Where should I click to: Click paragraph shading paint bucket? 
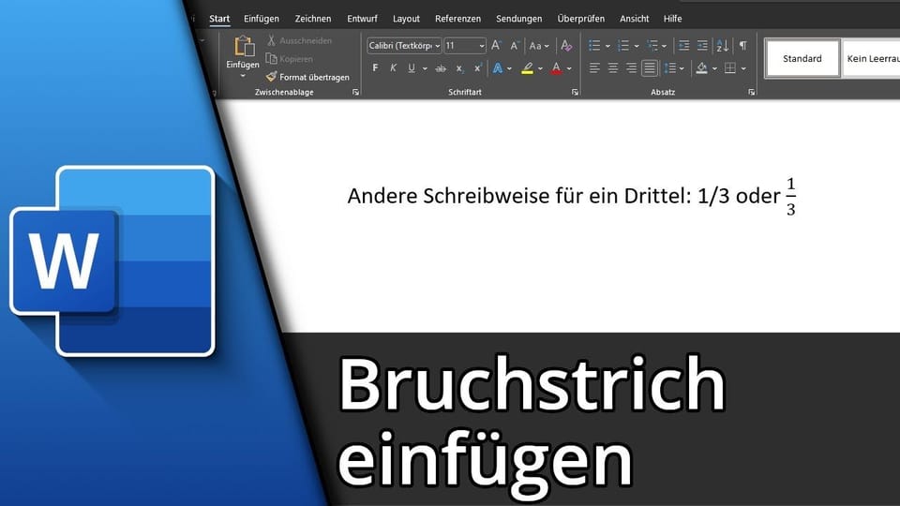click(701, 68)
